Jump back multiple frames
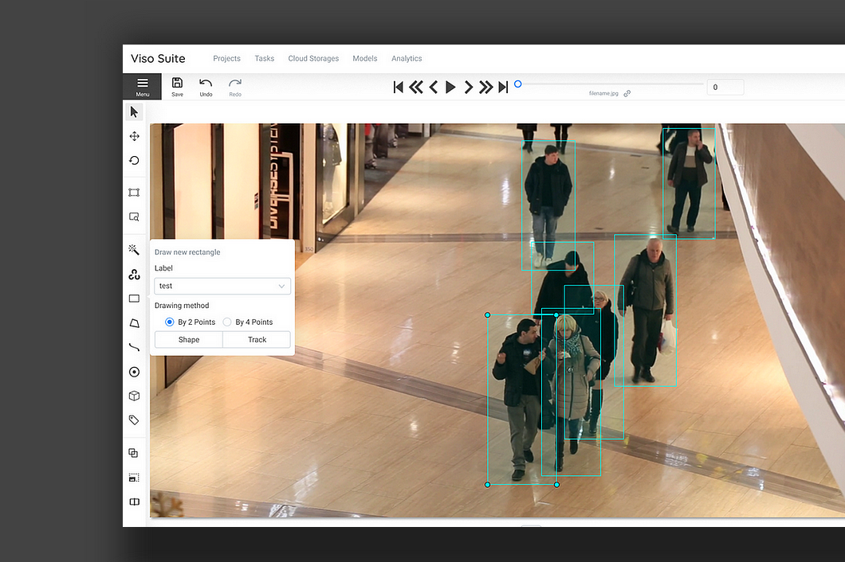This screenshot has height=562, width=845. pyautogui.click(x=415, y=87)
